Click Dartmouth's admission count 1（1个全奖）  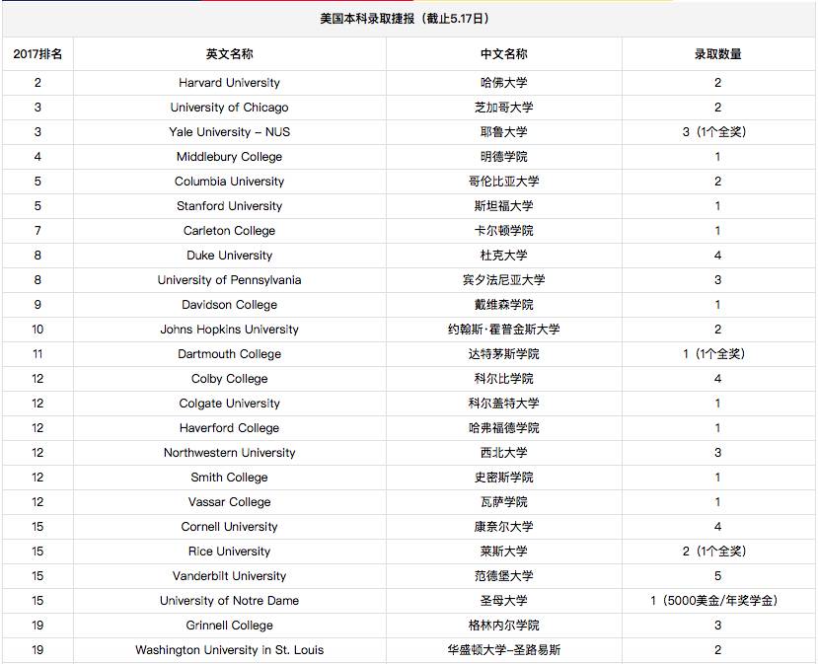coord(717,354)
